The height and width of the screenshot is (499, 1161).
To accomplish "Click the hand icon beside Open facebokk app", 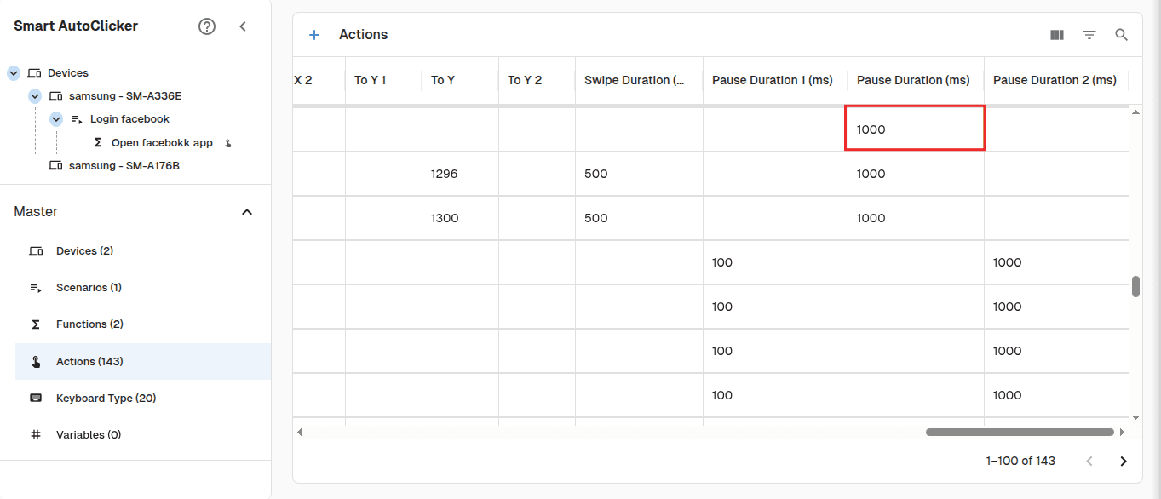I will [227, 142].
